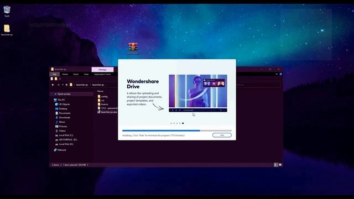The width and height of the screenshot is (354, 199).
Task: Select the second carousel dot in installer
Action: pyautogui.click(x=174, y=123)
